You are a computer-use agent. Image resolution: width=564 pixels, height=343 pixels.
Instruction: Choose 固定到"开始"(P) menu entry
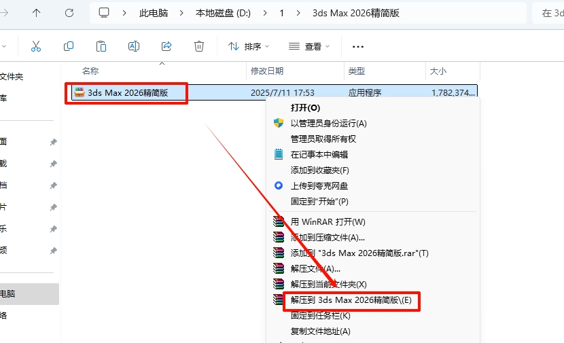[x=319, y=201]
